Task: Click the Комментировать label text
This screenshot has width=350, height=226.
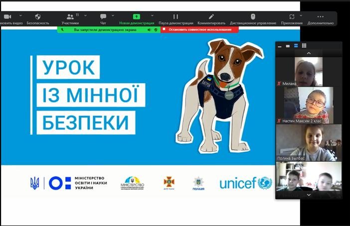Action: click(211, 23)
